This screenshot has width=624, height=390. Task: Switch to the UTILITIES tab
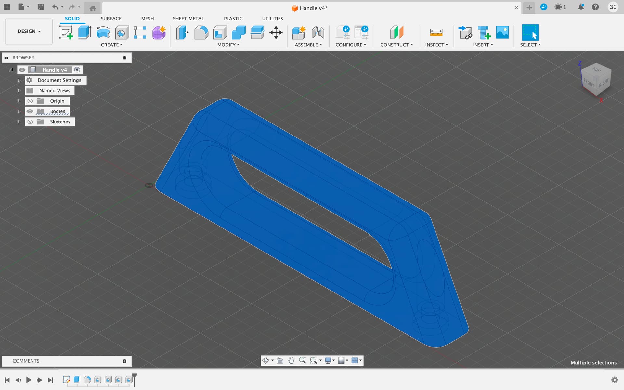click(x=273, y=19)
